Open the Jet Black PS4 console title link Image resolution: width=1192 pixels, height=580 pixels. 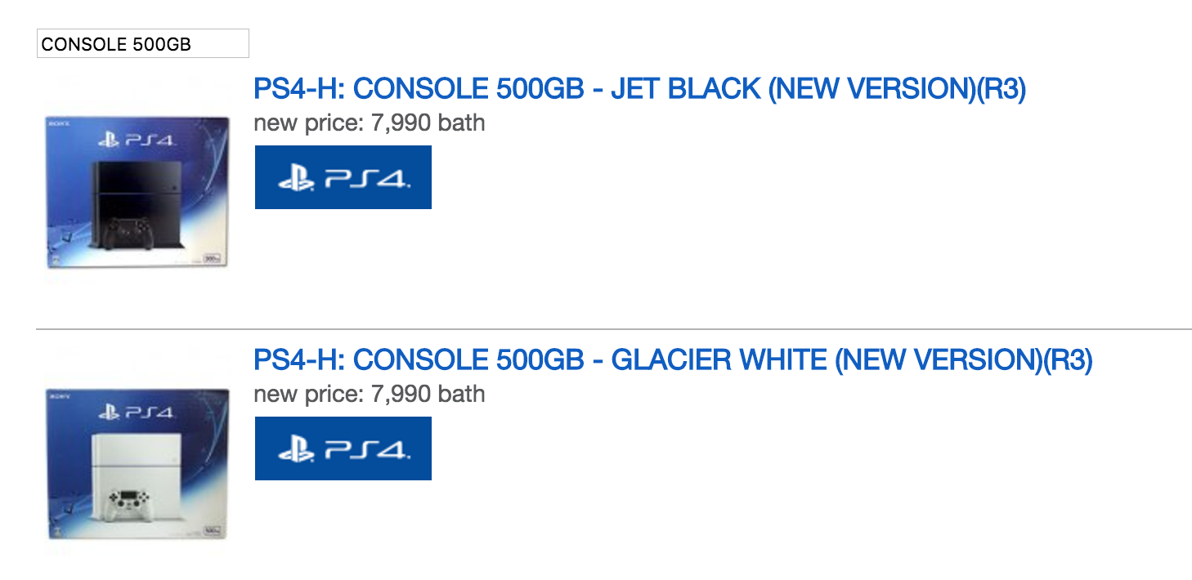(639, 89)
